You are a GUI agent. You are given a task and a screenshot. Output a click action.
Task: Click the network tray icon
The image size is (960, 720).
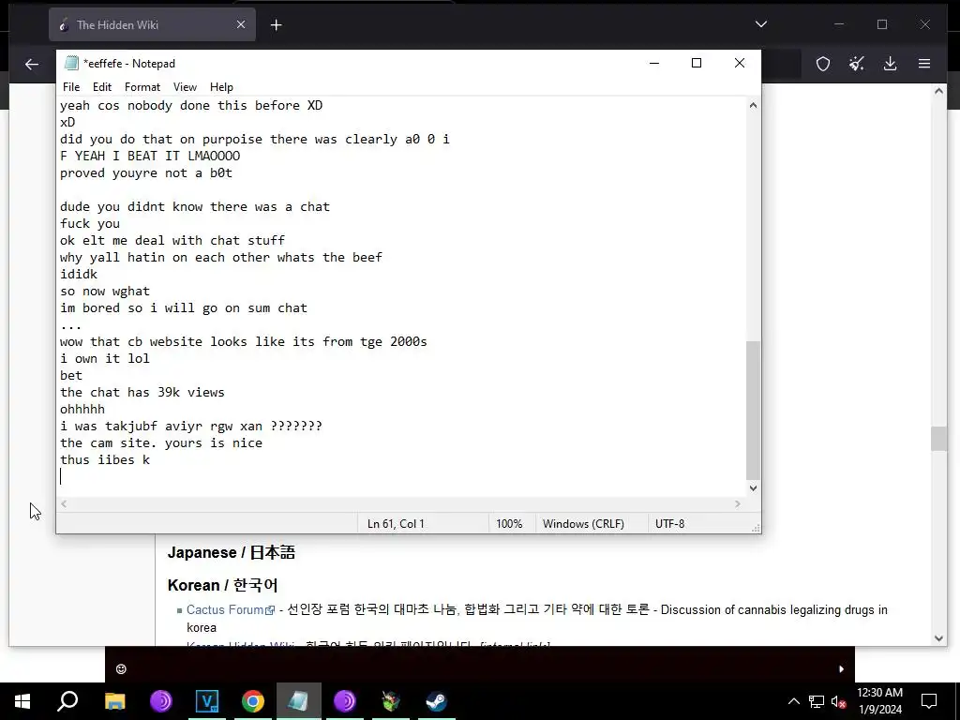(x=817, y=701)
